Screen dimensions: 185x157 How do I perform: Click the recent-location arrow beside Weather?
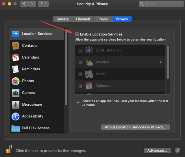(x=160, y=62)
